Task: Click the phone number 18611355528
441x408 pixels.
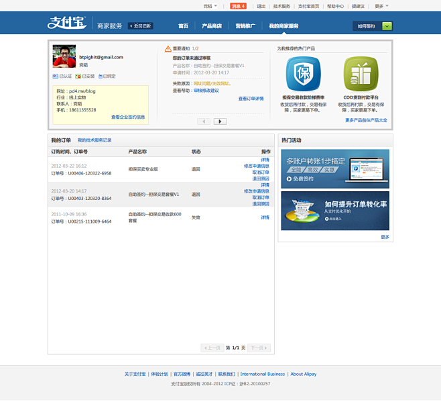Action: coord(82,110)
